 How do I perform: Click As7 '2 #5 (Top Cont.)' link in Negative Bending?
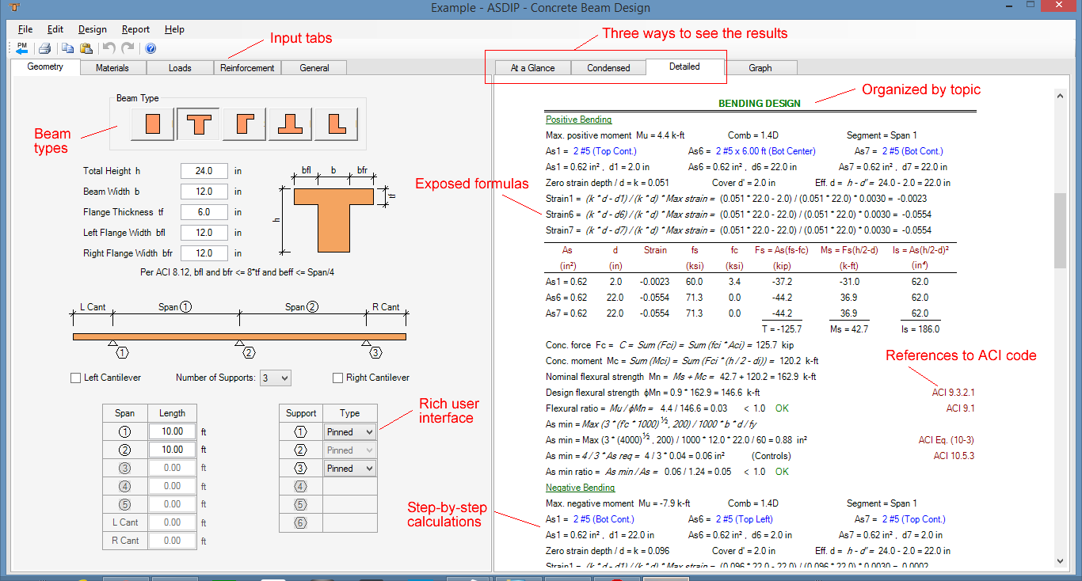913,519
